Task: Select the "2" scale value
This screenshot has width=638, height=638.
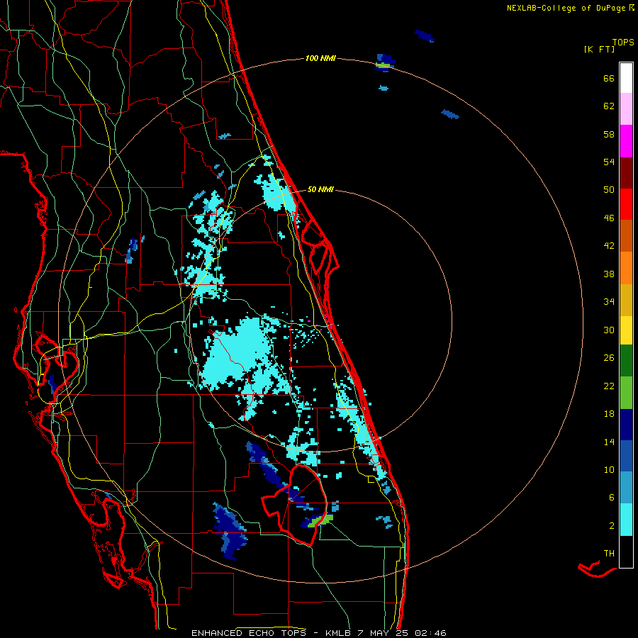Action: point(612,526)
